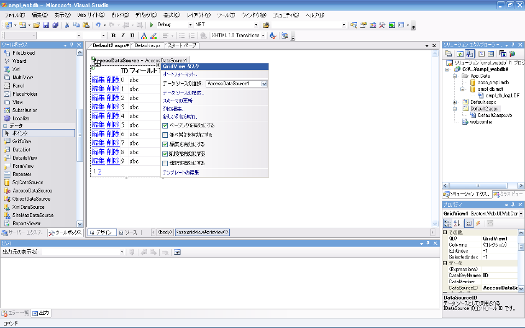Open the Debug configuration dropdown

pos(190,25)
